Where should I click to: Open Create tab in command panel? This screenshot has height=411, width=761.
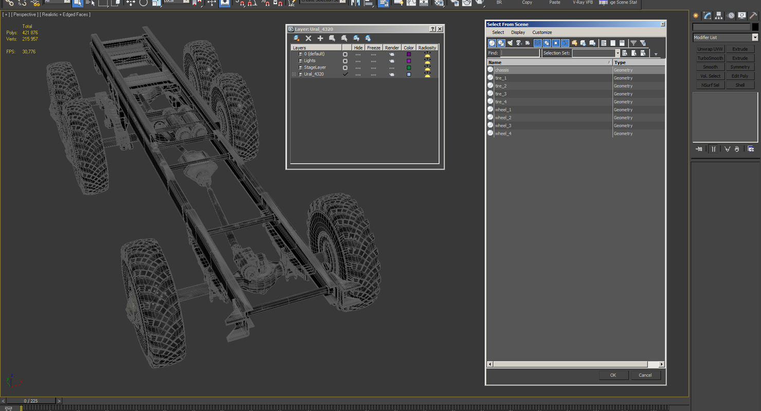pyautogui.click(x=696, y=15)
